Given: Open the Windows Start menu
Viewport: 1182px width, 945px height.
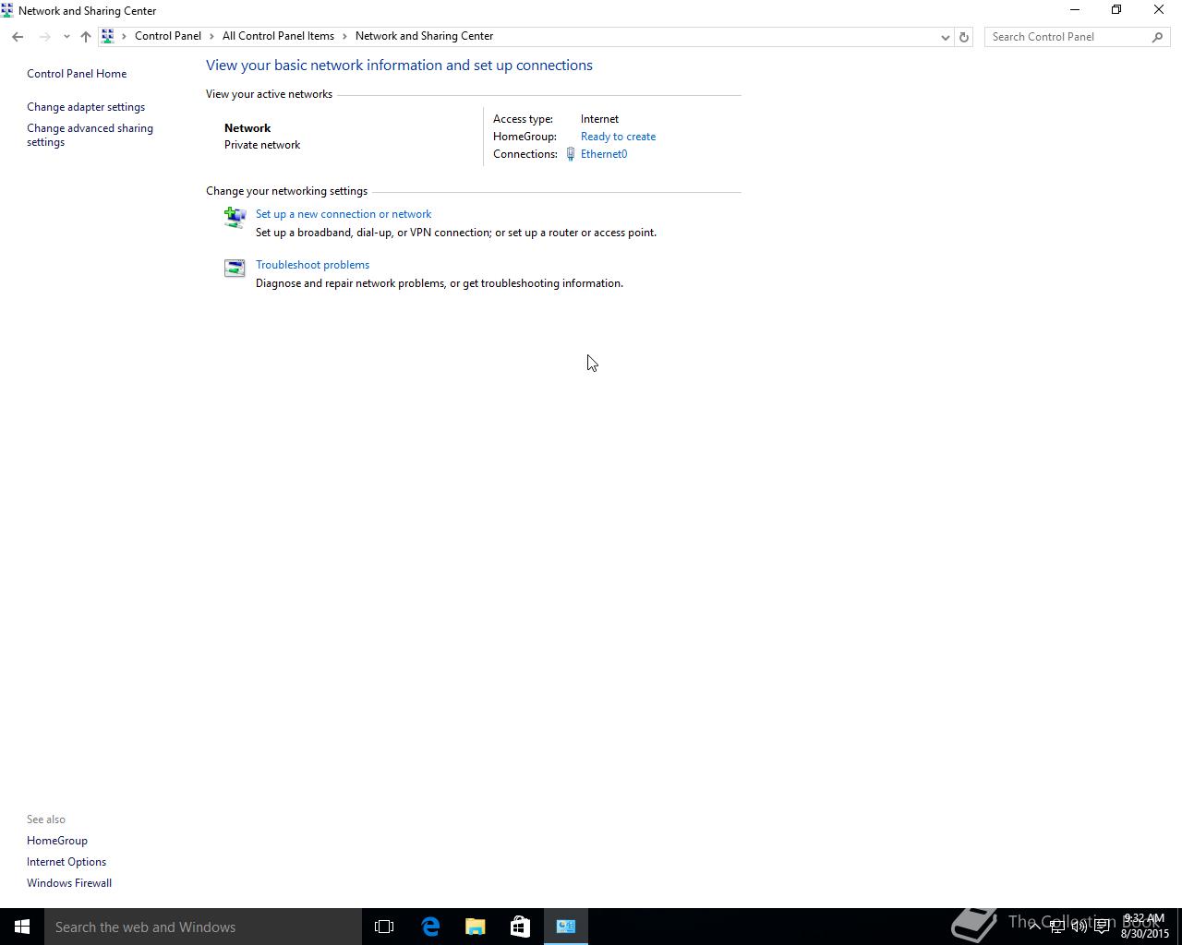Looking at the screenshot, I should point(22,927).
